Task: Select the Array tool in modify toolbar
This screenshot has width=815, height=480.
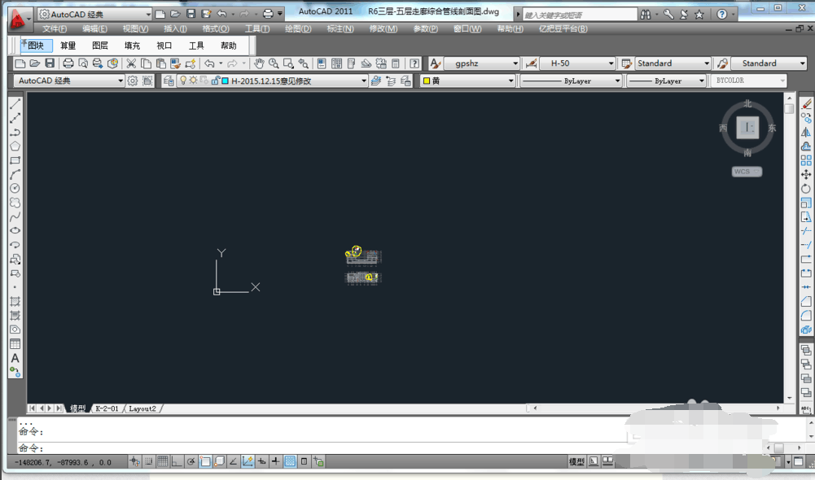Action: 806,160
